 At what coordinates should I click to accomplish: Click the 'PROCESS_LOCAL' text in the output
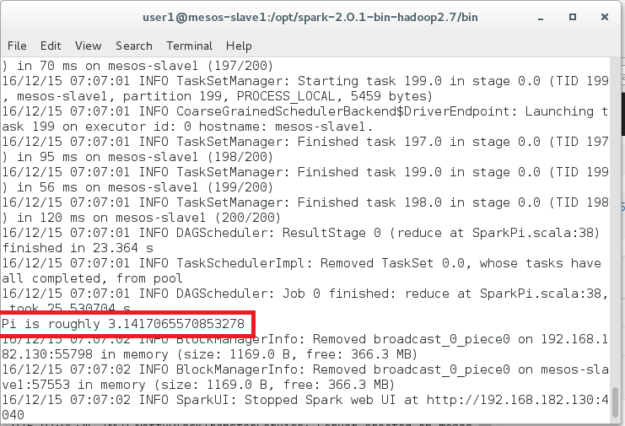pyautogui.click(x=286, y=96)
